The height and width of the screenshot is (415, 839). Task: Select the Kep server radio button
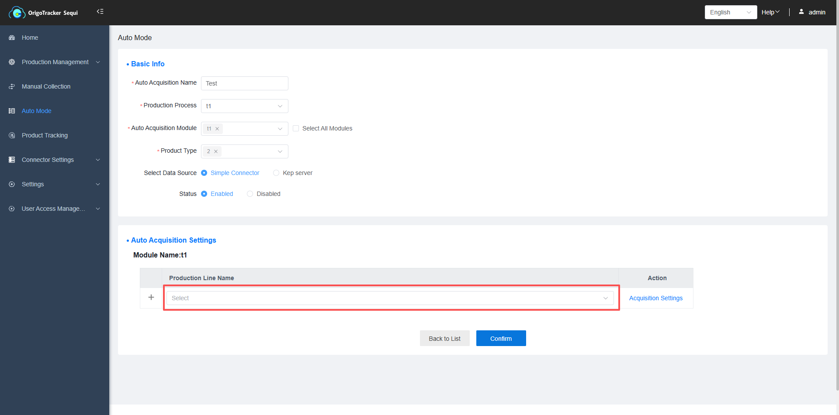click(276, 173)
